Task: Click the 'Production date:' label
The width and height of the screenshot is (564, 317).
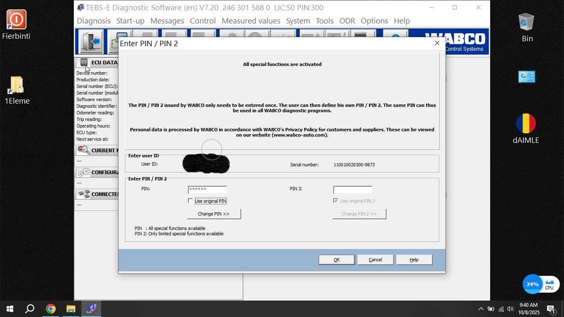Action: [93, 80]
